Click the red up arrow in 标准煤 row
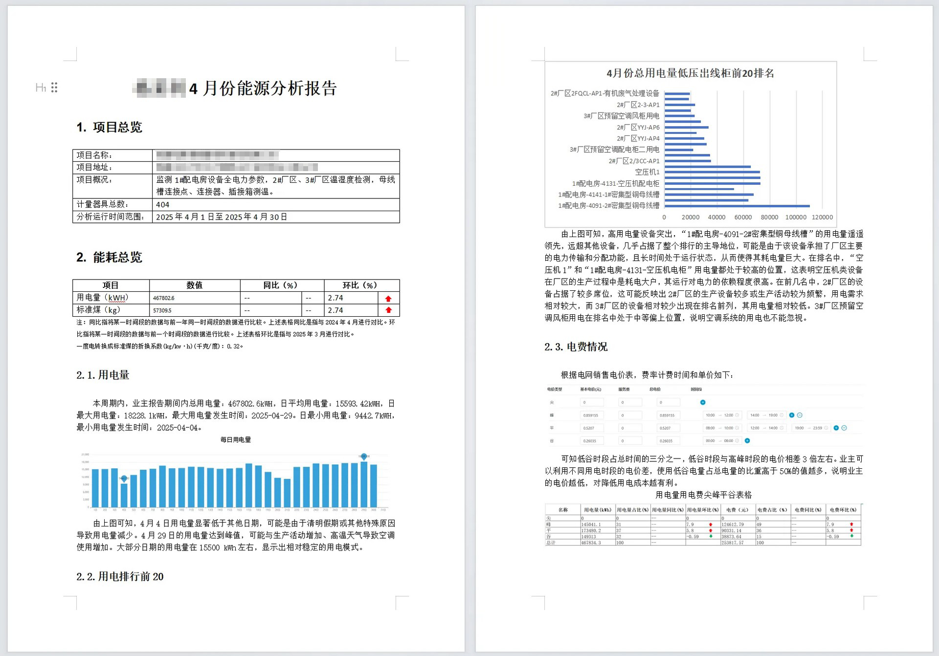Image resolution: width=939 pixels, height=656 pixels. 388,310
